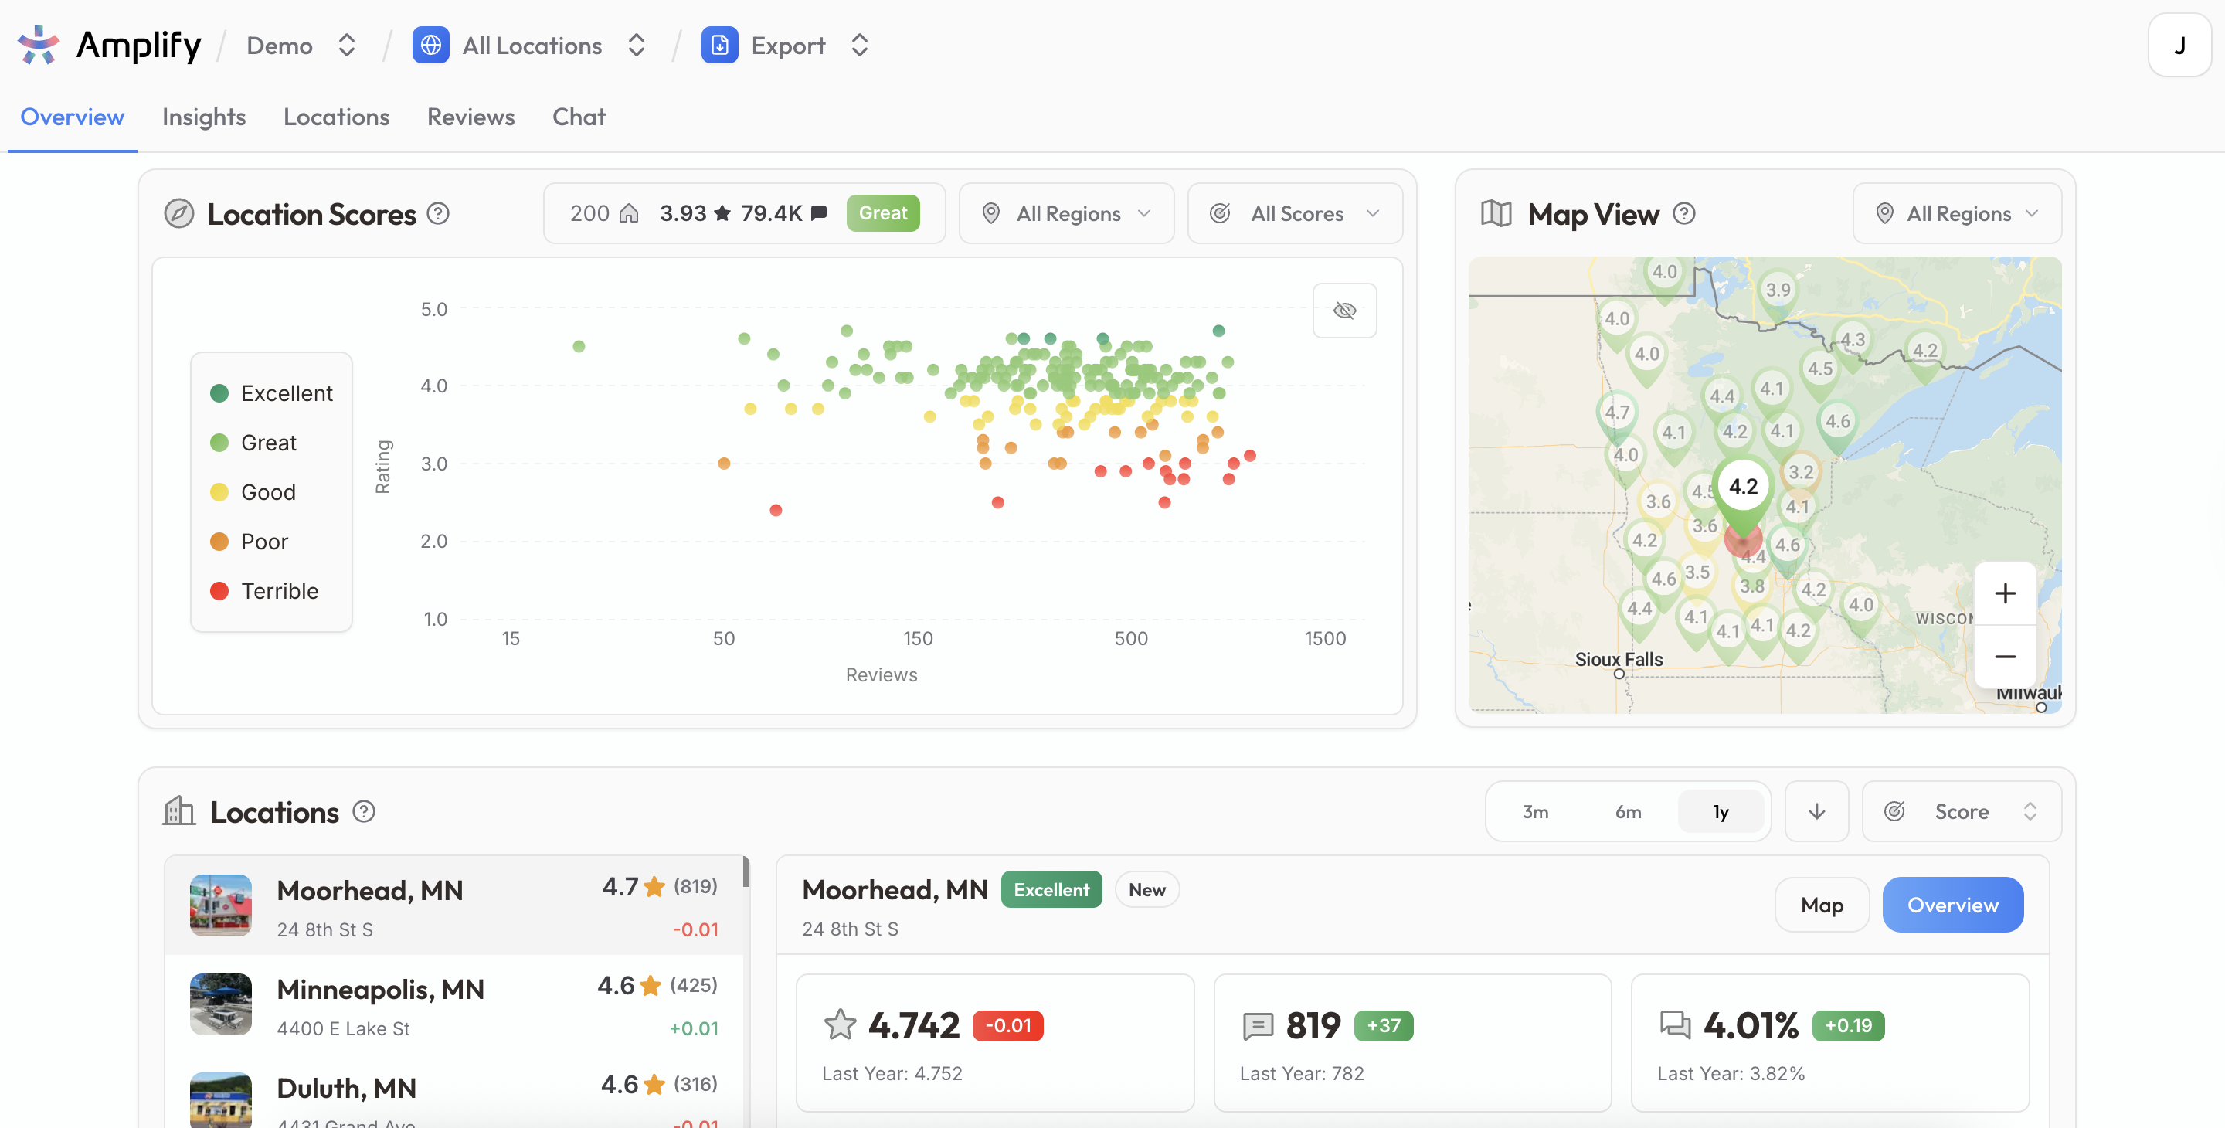Click the globe All Locations icon
The image size is (2225, 1128).
click(430, 45)
